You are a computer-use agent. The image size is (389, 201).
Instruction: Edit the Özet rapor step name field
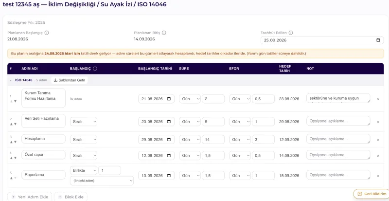point(43,155)
